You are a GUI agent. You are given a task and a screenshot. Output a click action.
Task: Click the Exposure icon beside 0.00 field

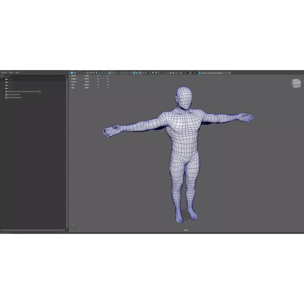point(181,73)
